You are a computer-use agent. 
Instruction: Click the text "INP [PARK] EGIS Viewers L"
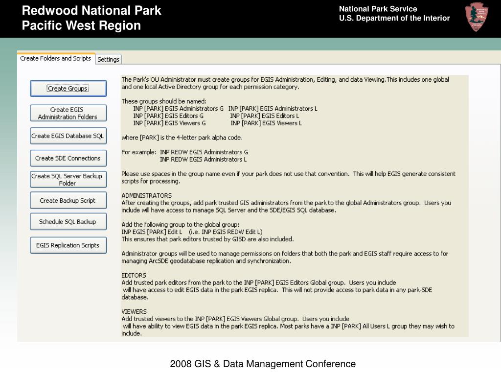[266, 123]
